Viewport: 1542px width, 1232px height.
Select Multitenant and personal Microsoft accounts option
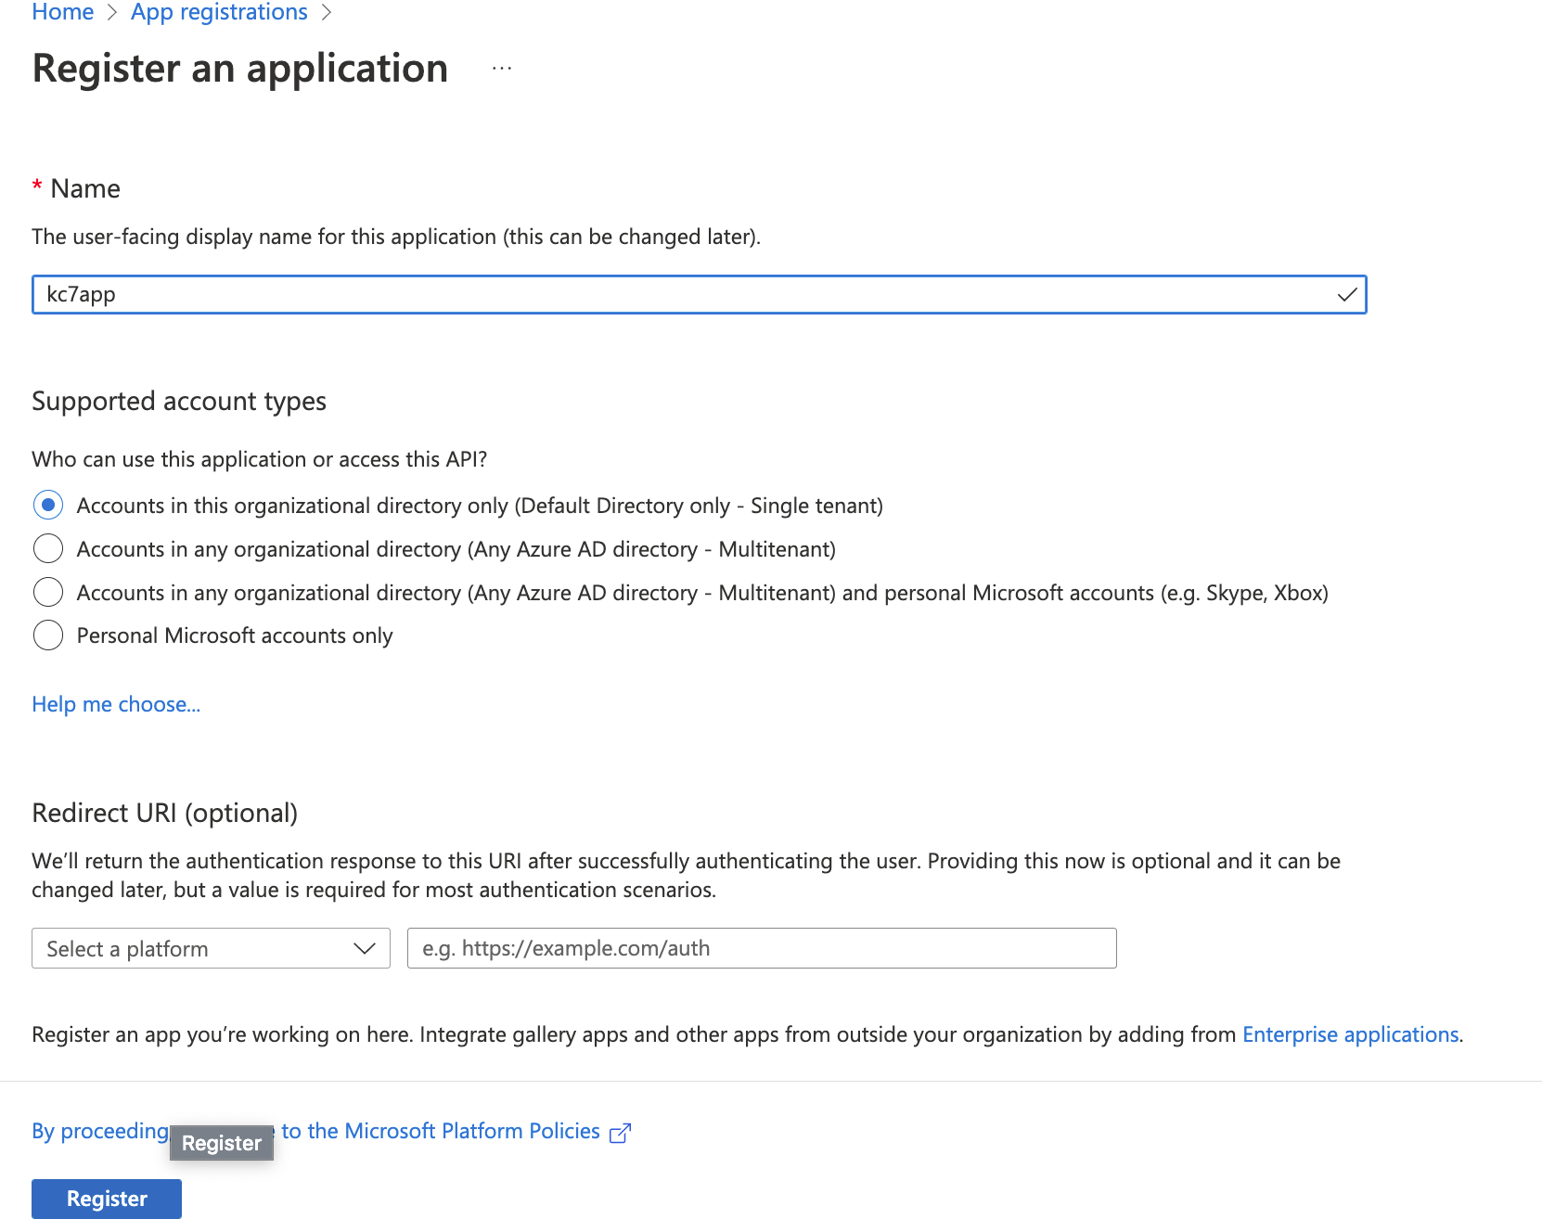click(x=48, y=592)
